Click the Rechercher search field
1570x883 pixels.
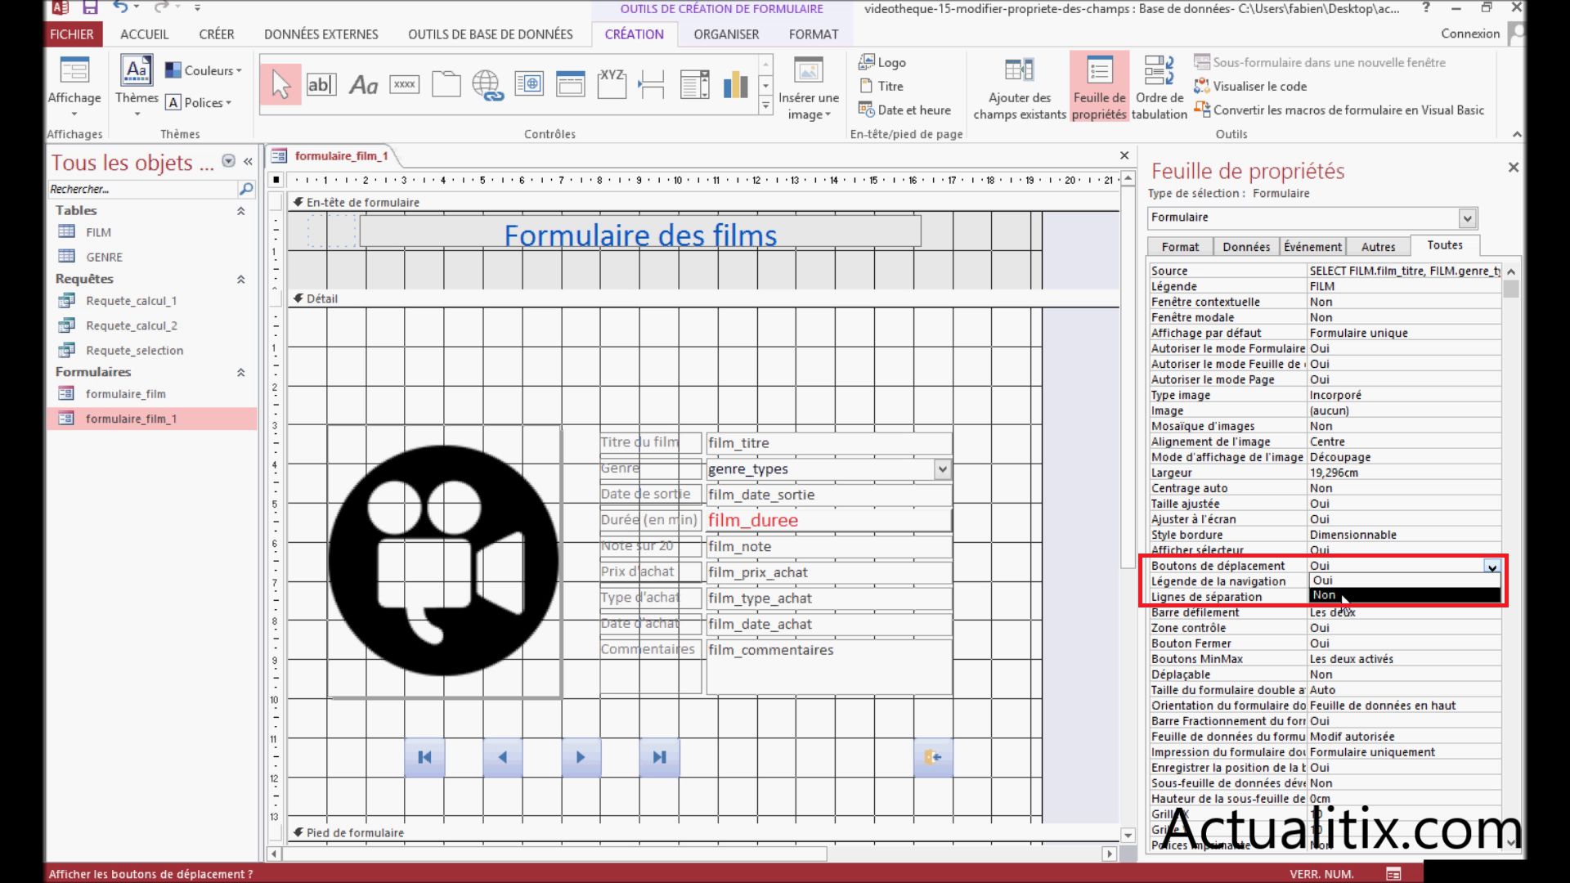coord(142,189)
